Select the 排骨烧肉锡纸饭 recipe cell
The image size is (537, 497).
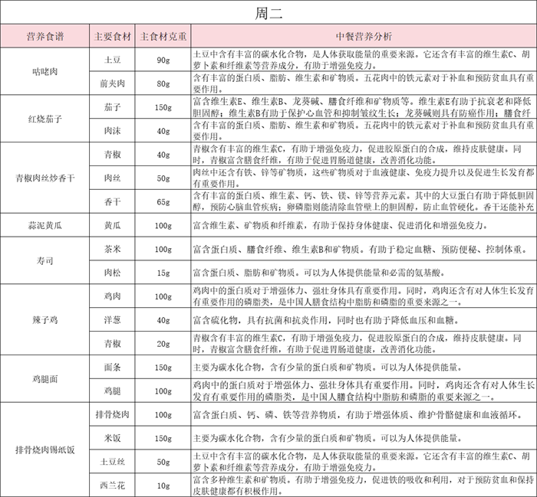coord(45,450)
